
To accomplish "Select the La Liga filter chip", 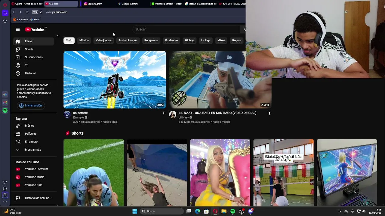I will [x=206, y=40].
